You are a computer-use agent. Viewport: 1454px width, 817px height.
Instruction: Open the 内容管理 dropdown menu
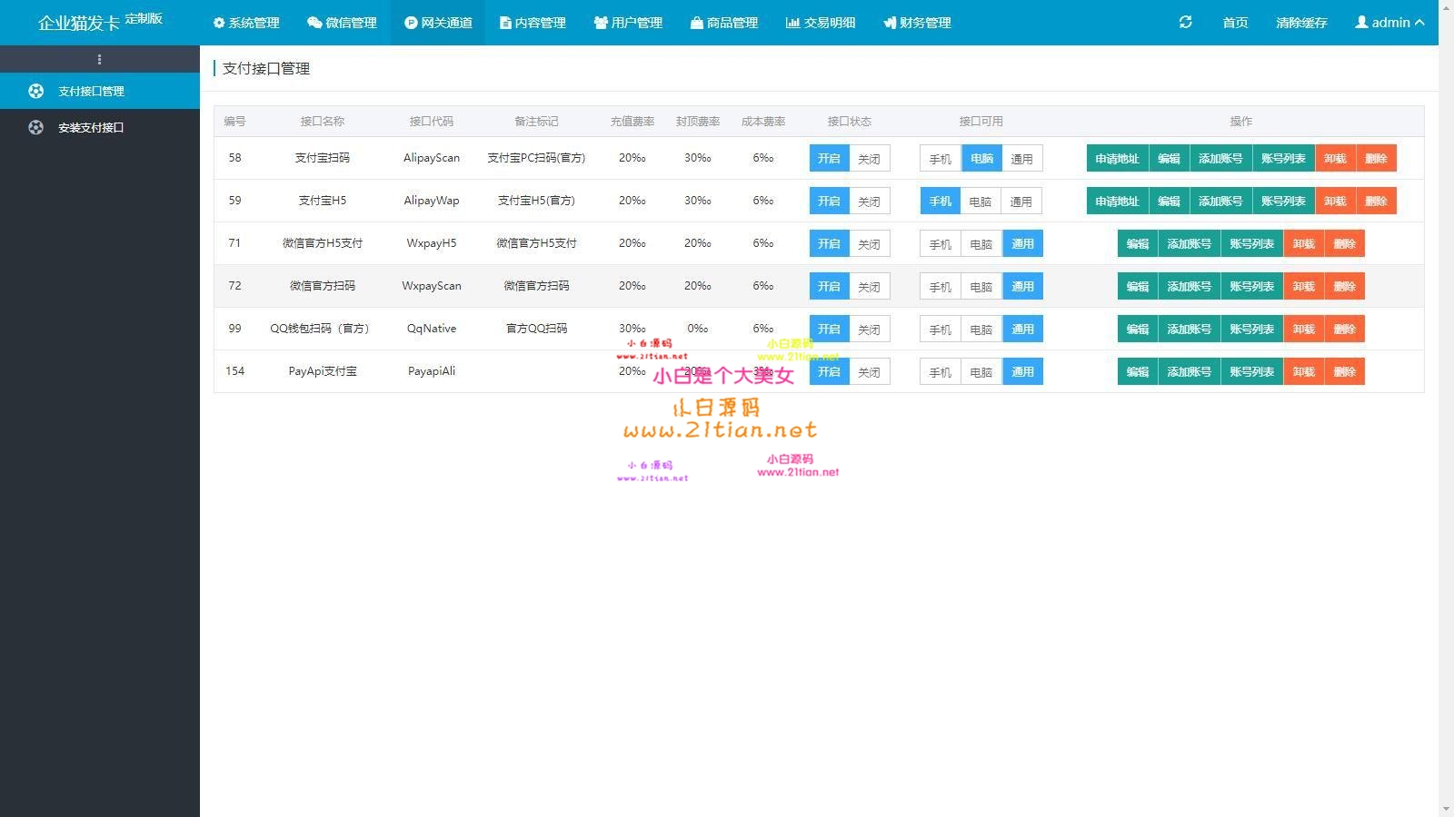532,23
